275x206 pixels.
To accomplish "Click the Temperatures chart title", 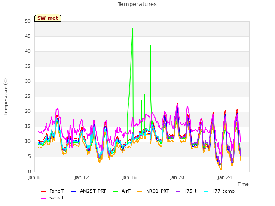I will click(137, 4).
